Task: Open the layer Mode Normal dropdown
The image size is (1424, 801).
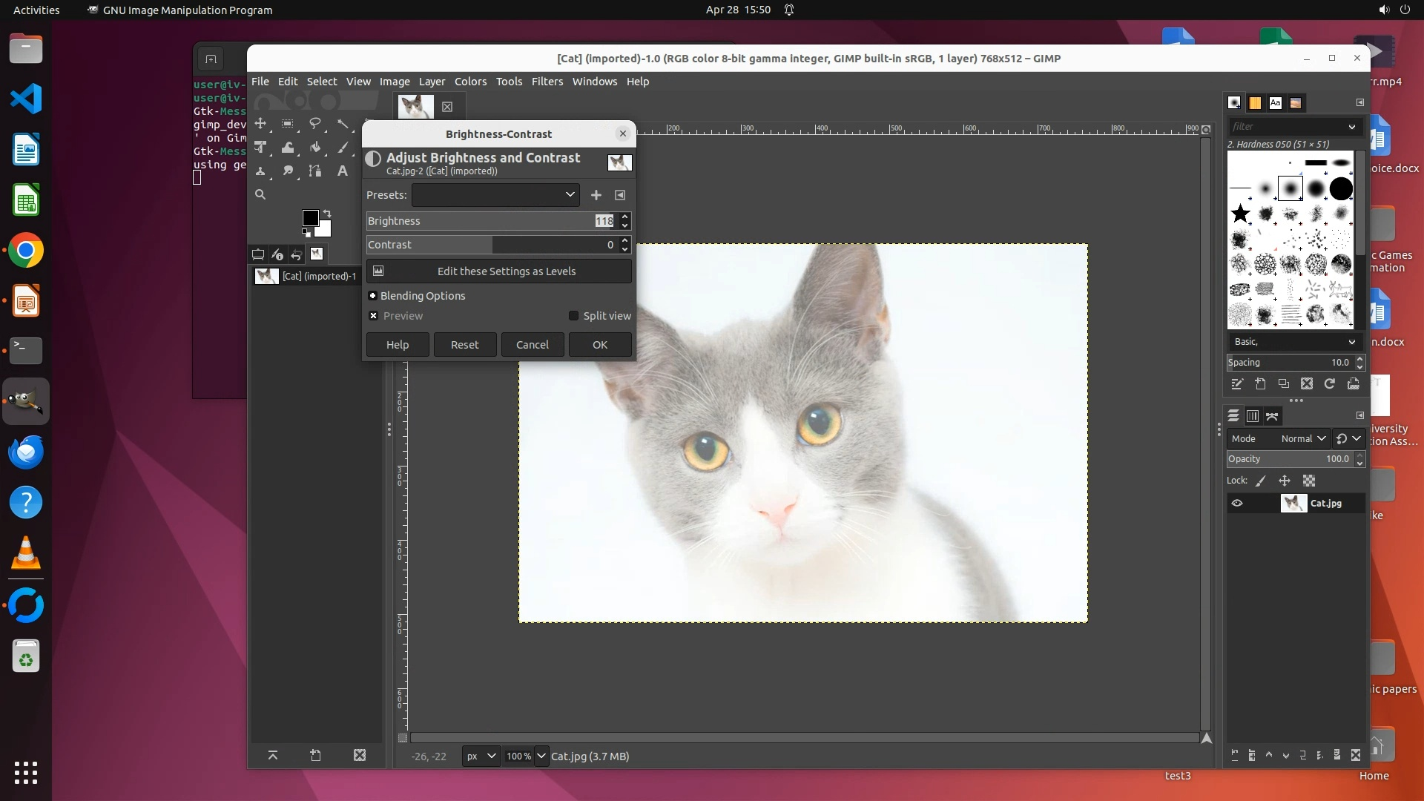Action: [1302, 439]
